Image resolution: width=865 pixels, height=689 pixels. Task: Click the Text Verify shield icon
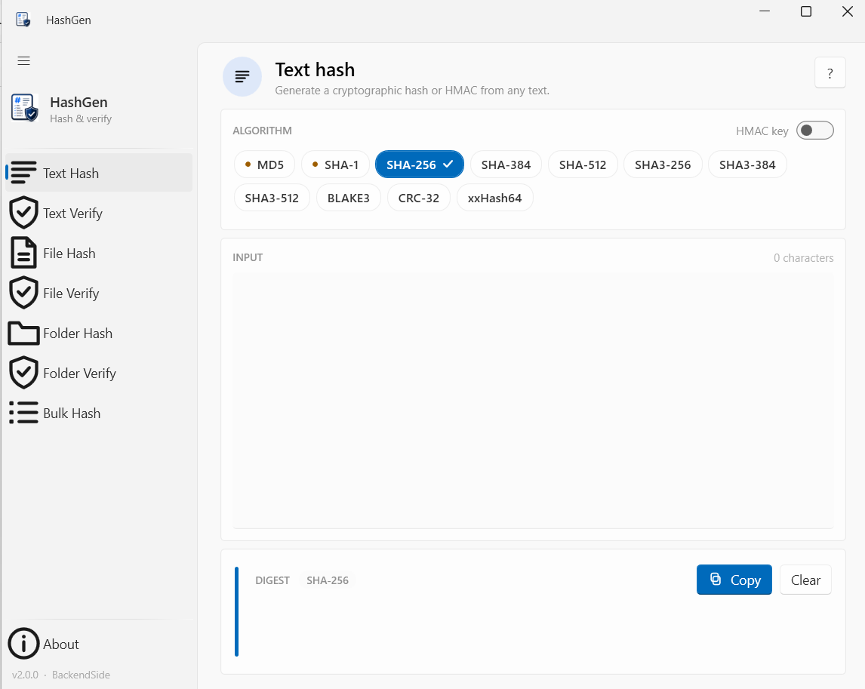pyautogui.click(x=23, y=212)
